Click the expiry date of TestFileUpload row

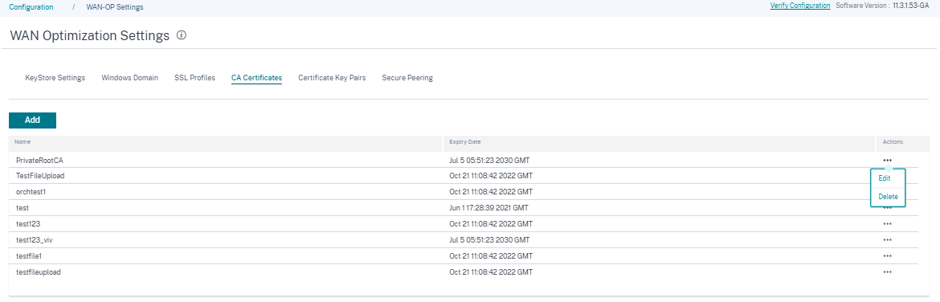point(491,176)
